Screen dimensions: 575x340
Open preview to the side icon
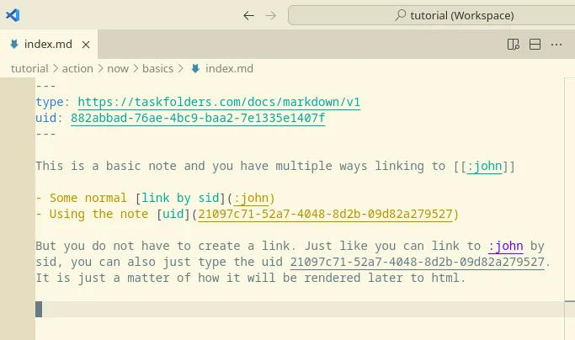coord(513,44)
